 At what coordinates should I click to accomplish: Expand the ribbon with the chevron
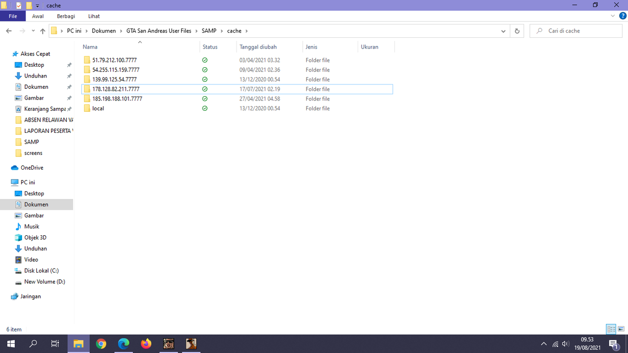pyautogui.click(x=613, y=16)
